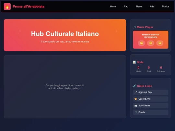Skip to previous track in Music Player

141,43
